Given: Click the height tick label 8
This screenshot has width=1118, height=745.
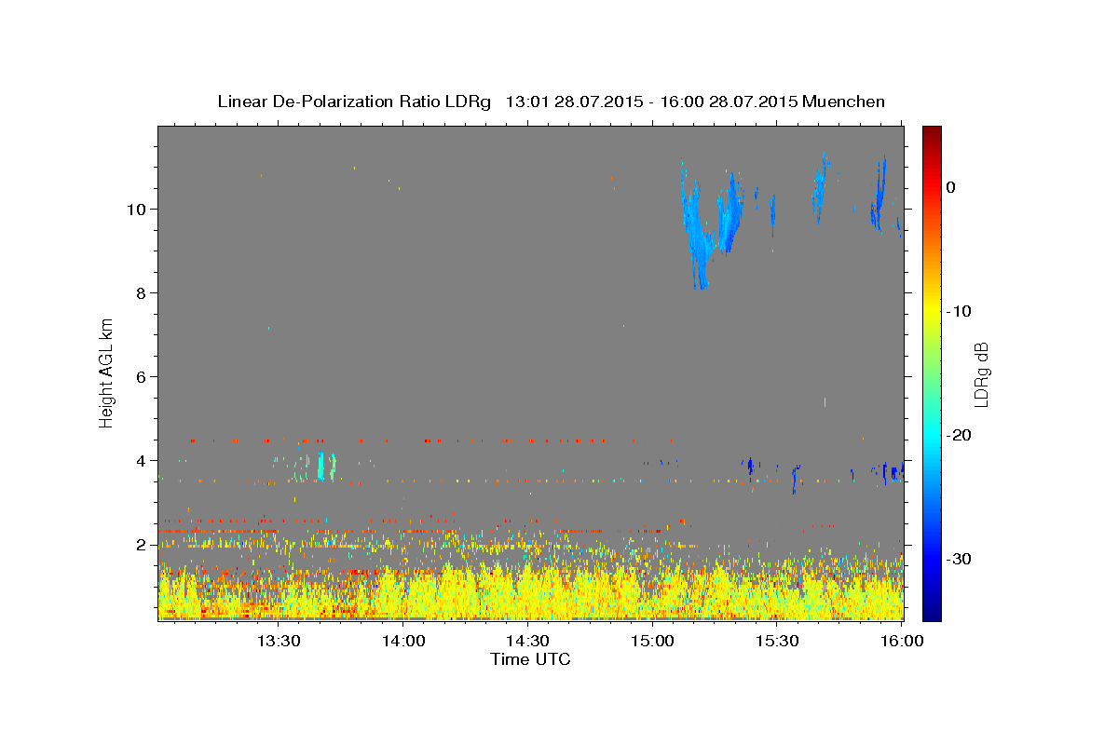Looking at the screenshot, I should (143, 292).
